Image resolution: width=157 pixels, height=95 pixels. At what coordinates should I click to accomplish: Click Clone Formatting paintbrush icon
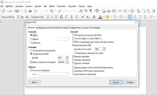click(60, 11)
